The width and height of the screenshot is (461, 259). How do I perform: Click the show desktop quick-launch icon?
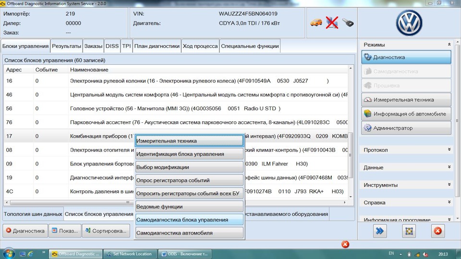coord(23,254)
